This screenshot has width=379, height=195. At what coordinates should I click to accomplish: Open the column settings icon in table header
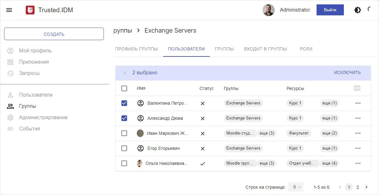coord(357,88)
